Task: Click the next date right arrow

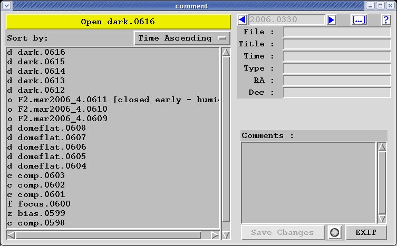Action: pyautogui.click(x=332, y=20)
